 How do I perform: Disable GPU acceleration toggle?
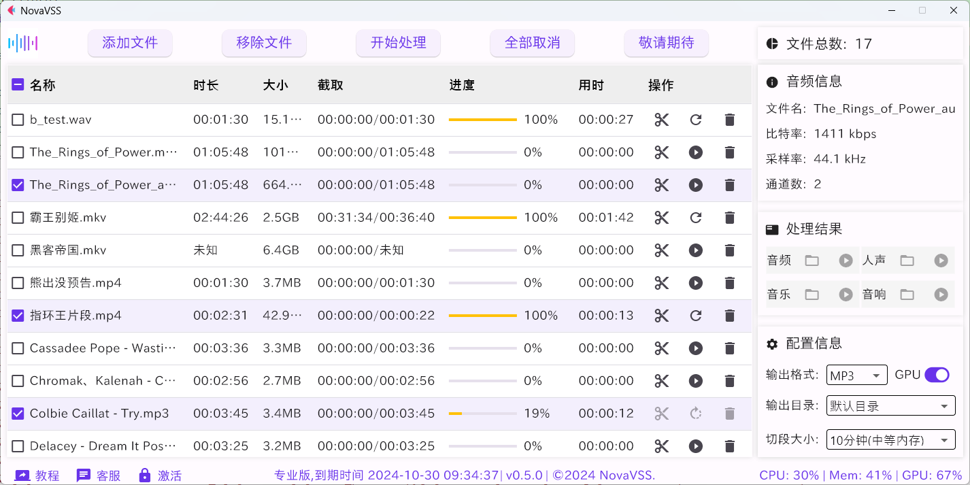tap(937, 375)
